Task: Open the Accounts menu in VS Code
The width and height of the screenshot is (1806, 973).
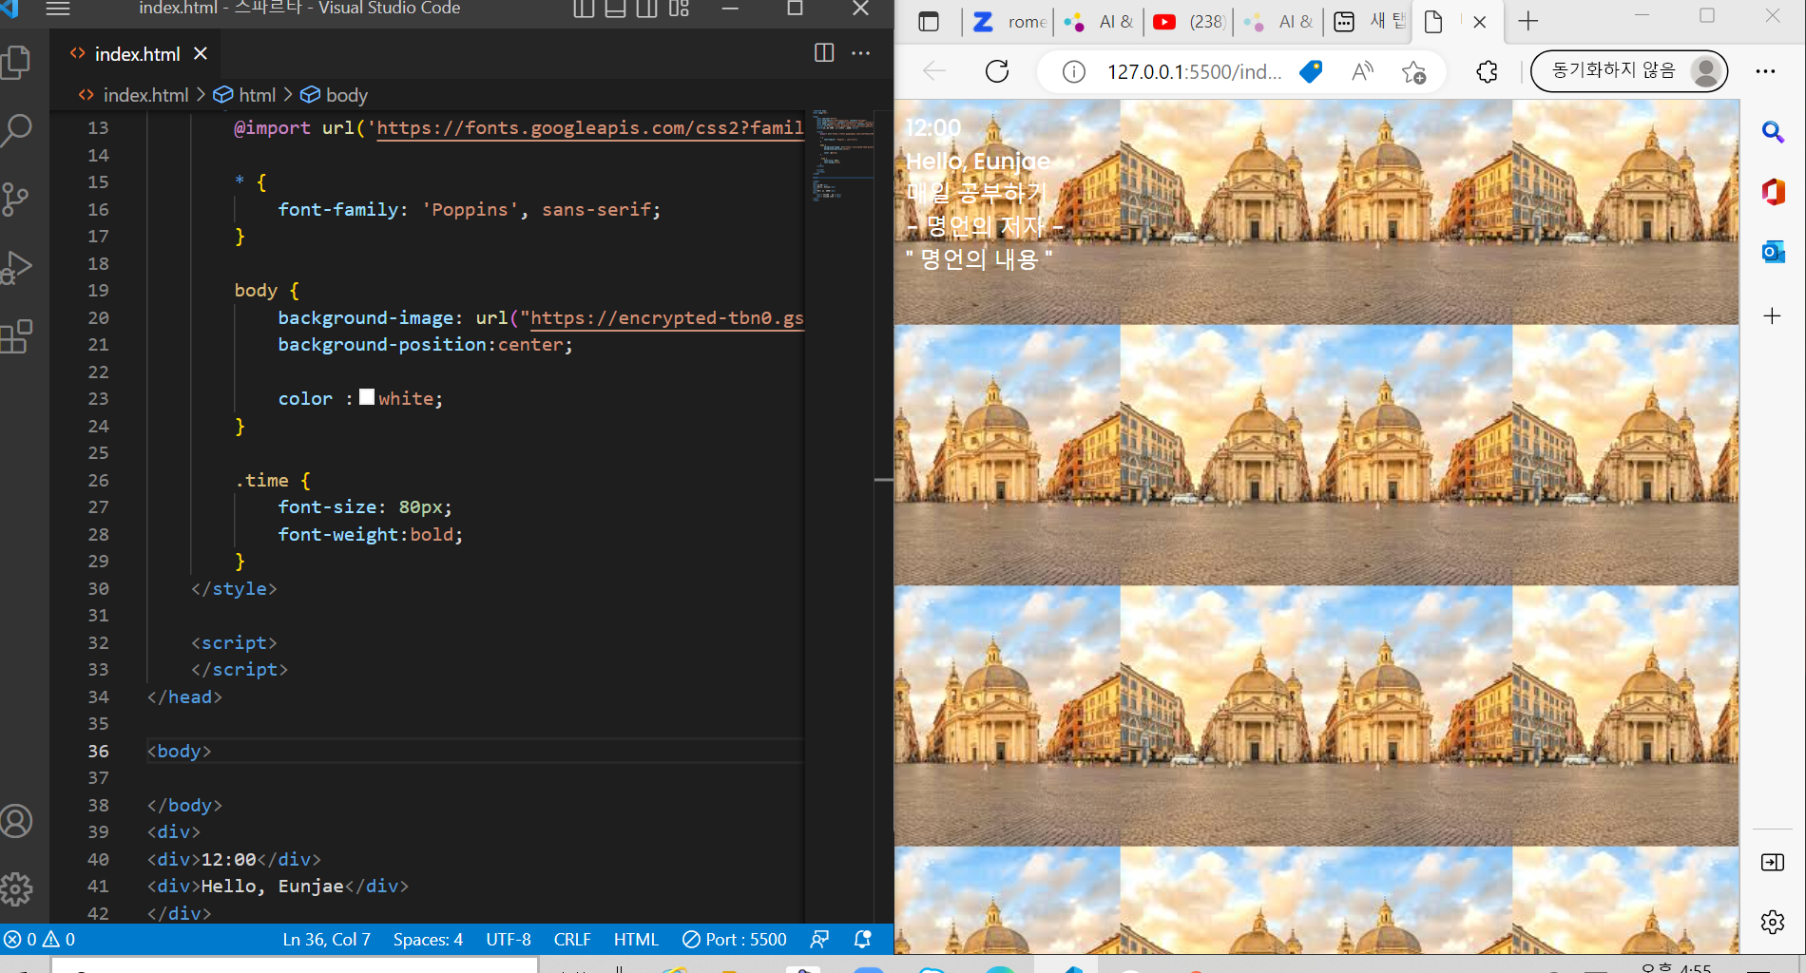Action: (x=17, y=821)
